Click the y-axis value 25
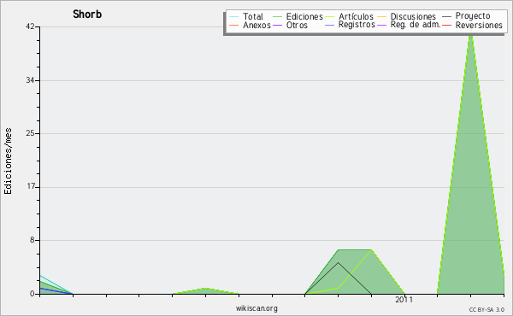513x316 pixels. tap(30, 133)
